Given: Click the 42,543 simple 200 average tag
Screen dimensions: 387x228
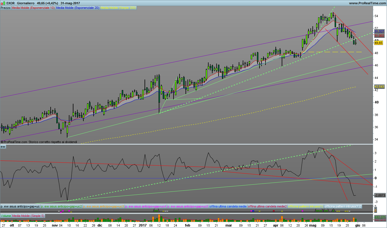Looking at the screenshot, I should pos(379,86).
